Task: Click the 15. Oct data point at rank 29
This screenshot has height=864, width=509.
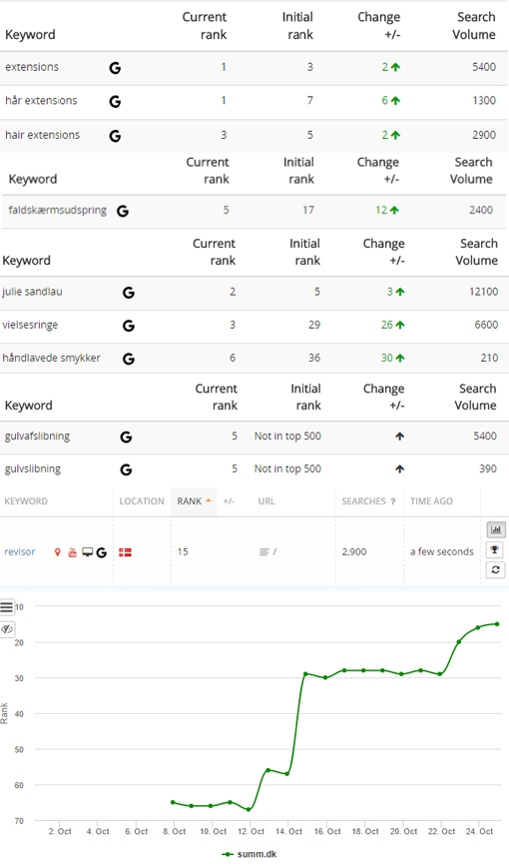Action: click(305, 674)
